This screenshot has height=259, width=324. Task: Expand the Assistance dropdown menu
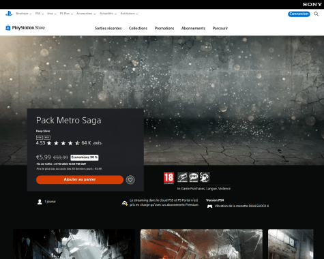[x=129, y=14]
